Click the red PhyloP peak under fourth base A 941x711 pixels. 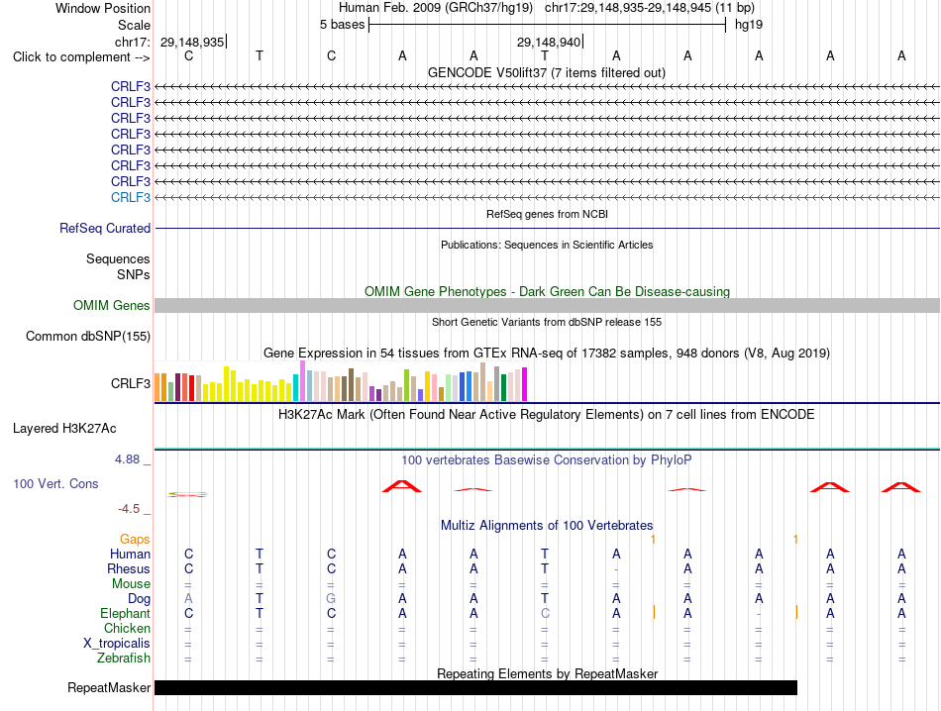[402, 486]
